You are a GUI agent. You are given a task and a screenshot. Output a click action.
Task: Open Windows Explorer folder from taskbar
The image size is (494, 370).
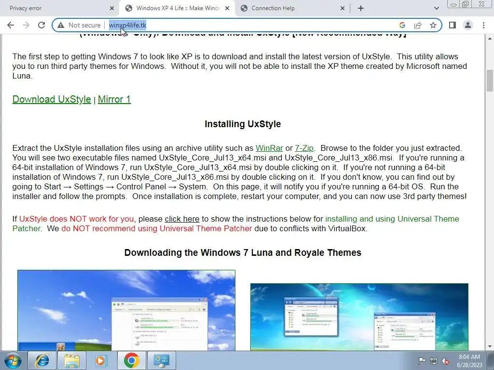tap(72, 360)
